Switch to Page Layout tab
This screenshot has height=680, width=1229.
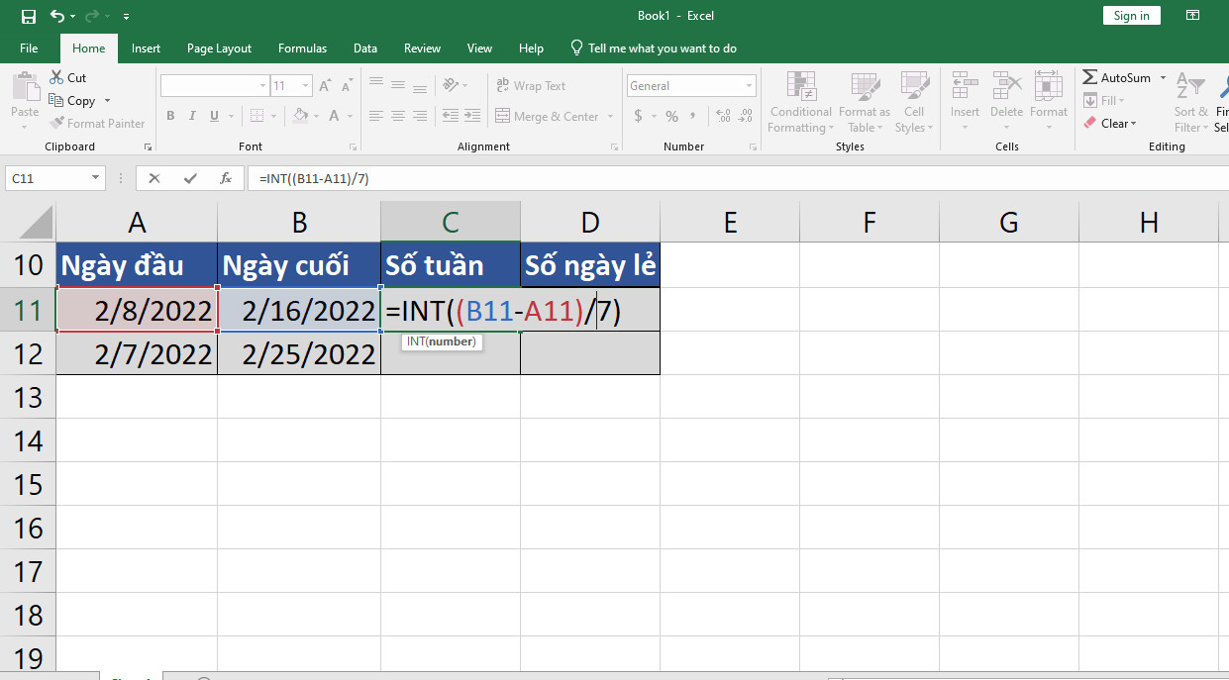pyautogui.click(x=219, y=48)
